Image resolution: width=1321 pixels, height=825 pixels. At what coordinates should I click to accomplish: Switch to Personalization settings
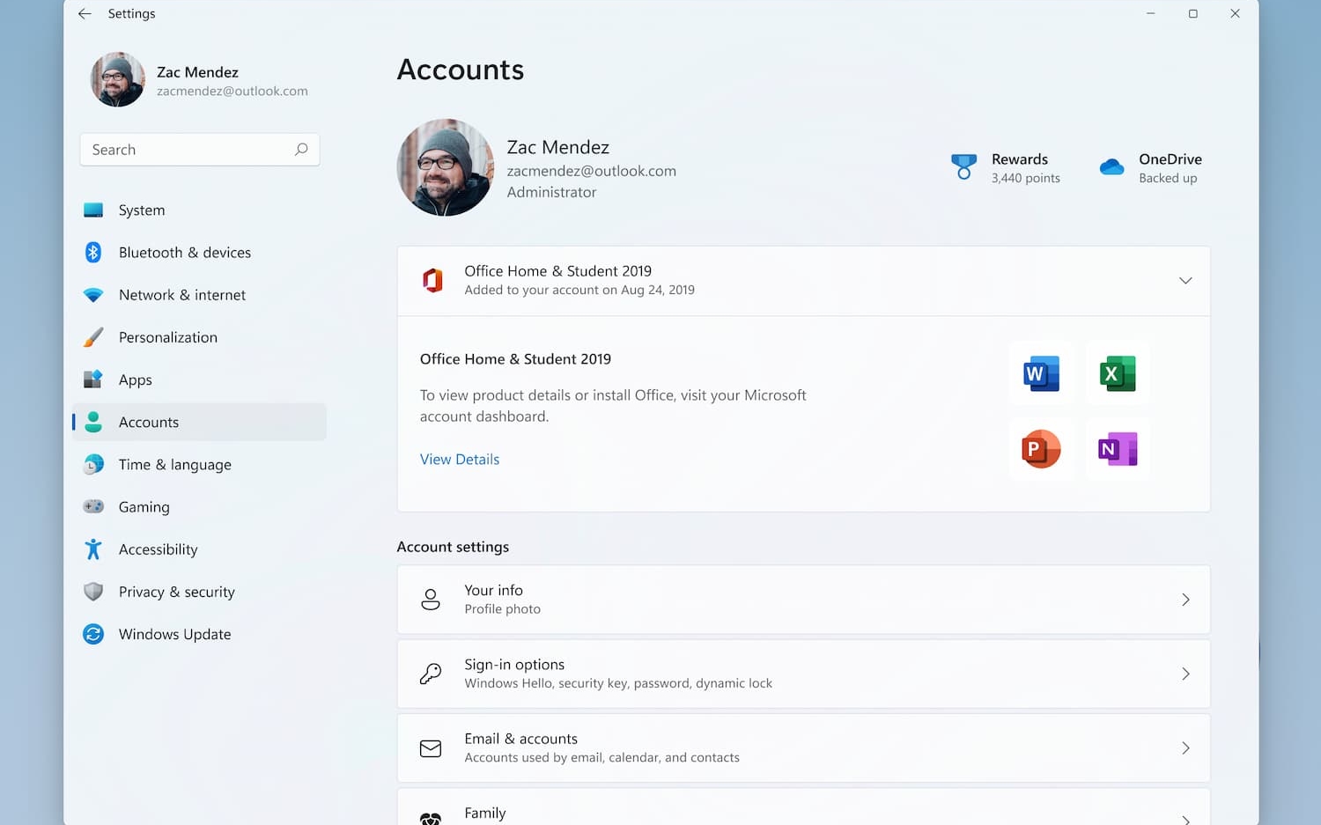click(x=167, y=337)
